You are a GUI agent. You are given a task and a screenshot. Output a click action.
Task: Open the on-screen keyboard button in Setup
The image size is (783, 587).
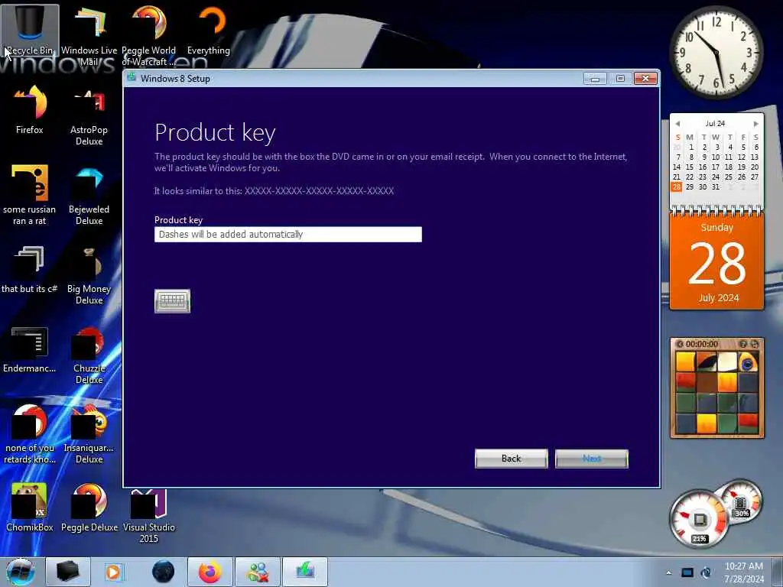[x=172, y=301]
